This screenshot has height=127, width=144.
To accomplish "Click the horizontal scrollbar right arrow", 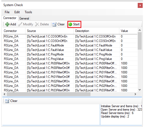I will click(x=135, y=94).
